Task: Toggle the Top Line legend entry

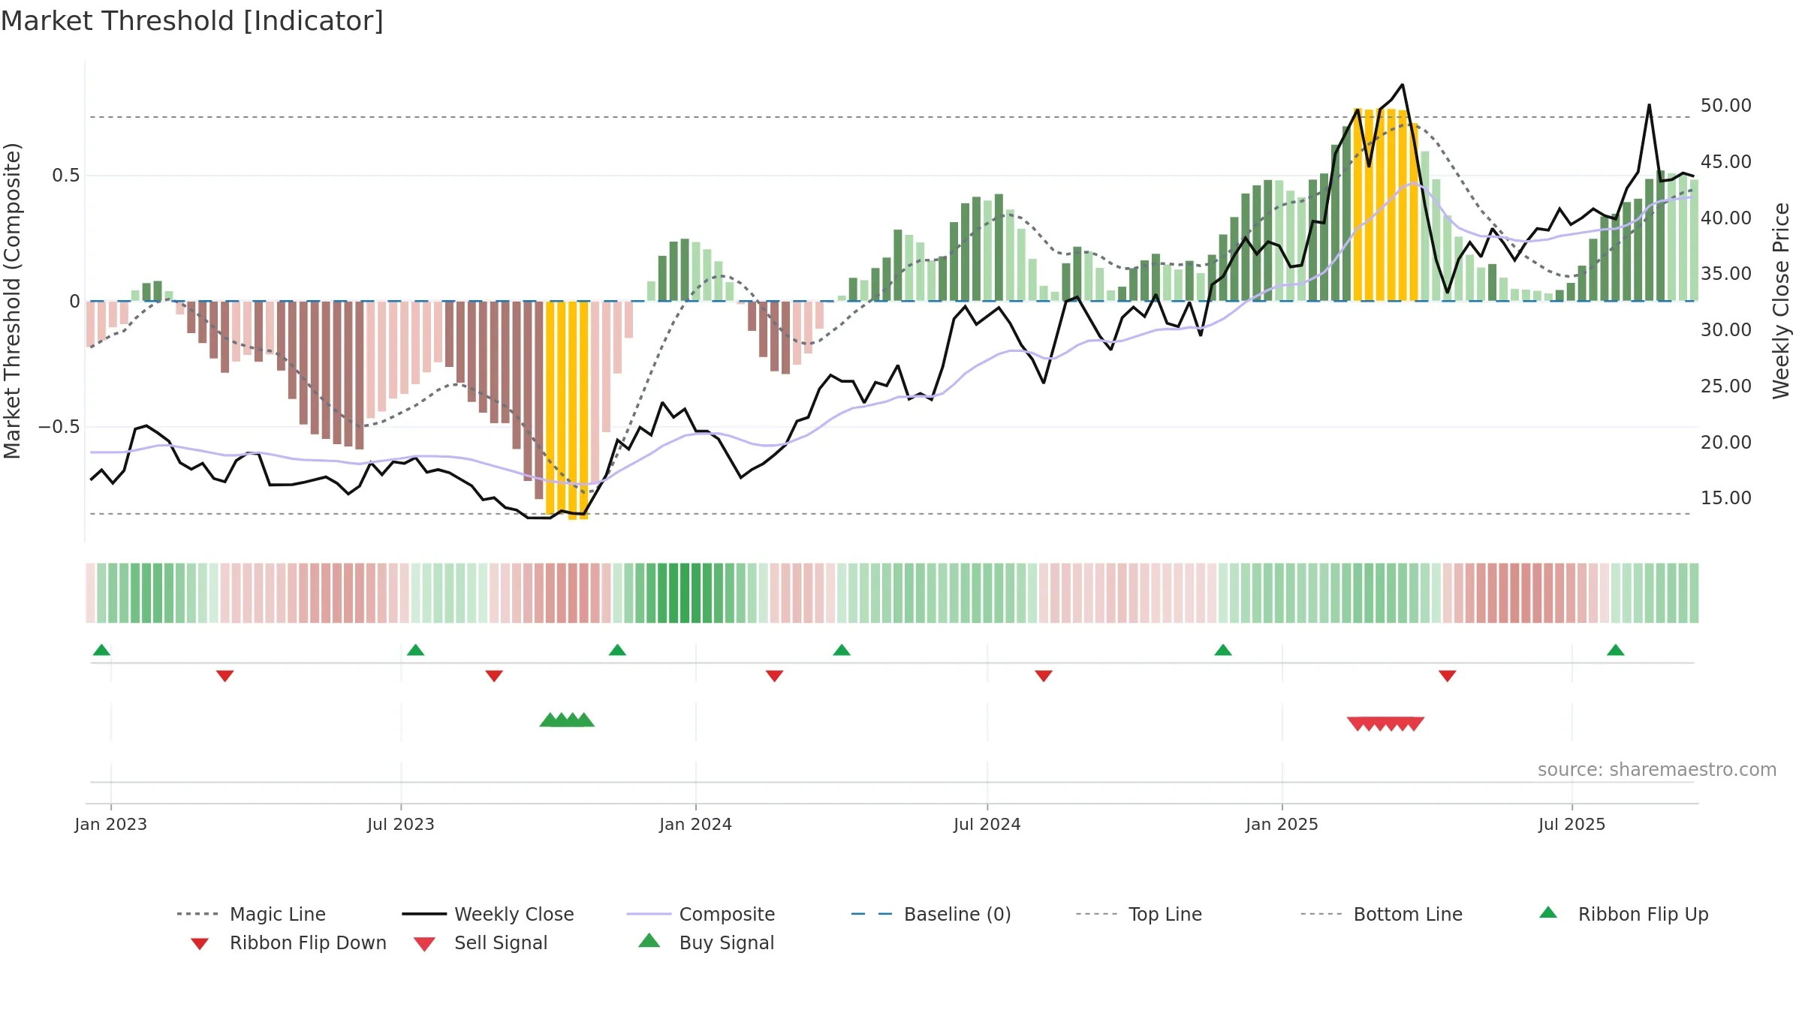Action: coord(1139,914)
